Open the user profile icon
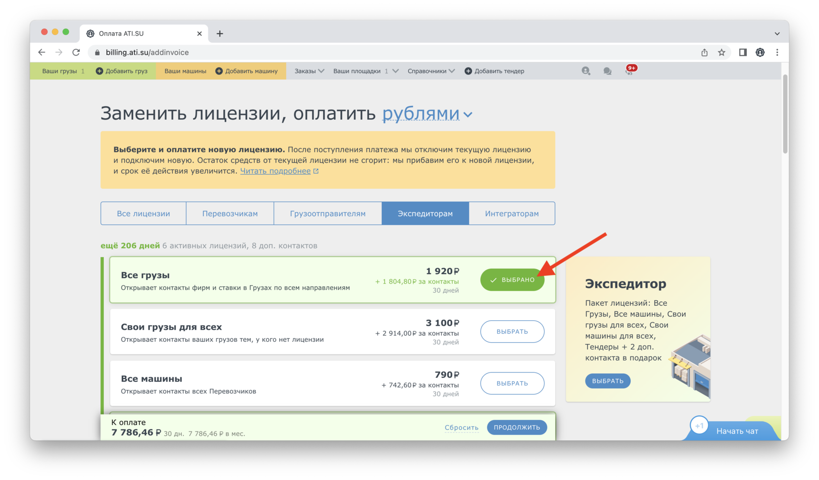 (x=586, y=71)
